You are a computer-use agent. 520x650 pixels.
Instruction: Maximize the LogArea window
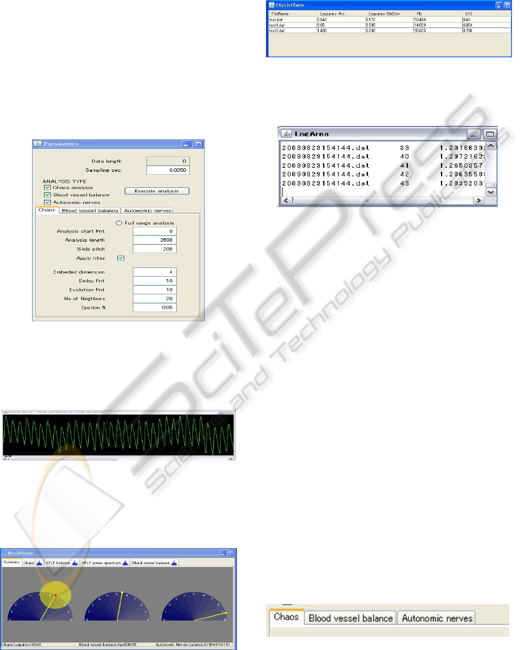pyautogui.click(x=489, y=134)
